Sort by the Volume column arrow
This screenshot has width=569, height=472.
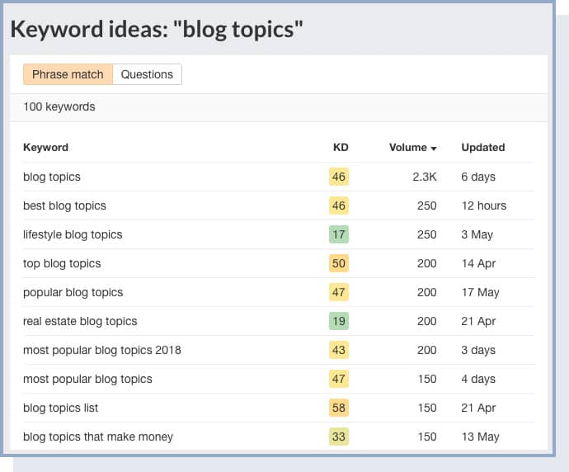433,149
